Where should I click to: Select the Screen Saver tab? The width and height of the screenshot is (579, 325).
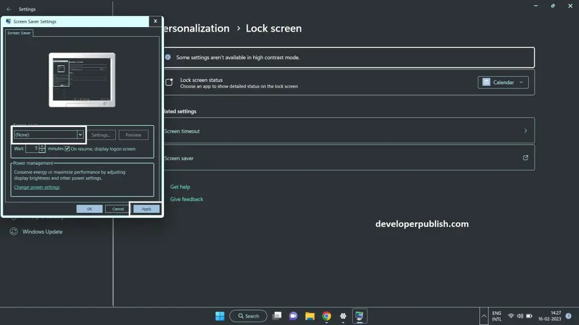(19, 33)
